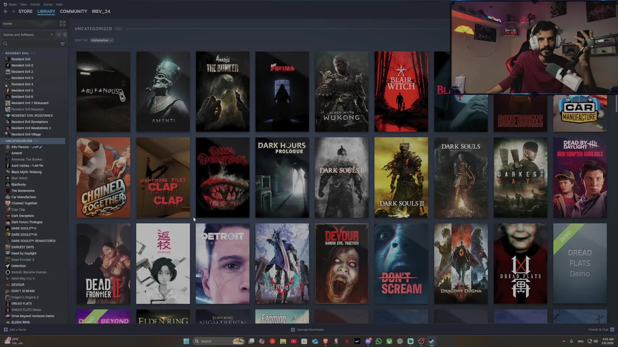Open the Help menu

[x=59, y=4]
